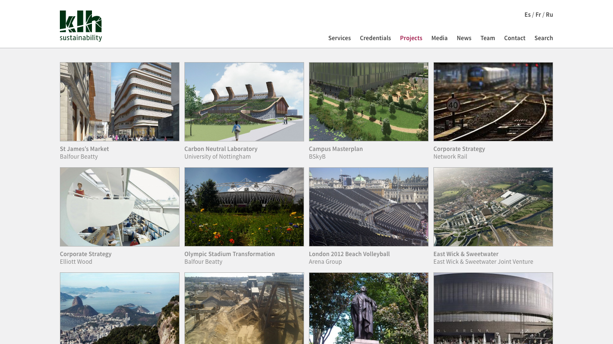Switch language to French (Fr)

(x=538, y=15)
